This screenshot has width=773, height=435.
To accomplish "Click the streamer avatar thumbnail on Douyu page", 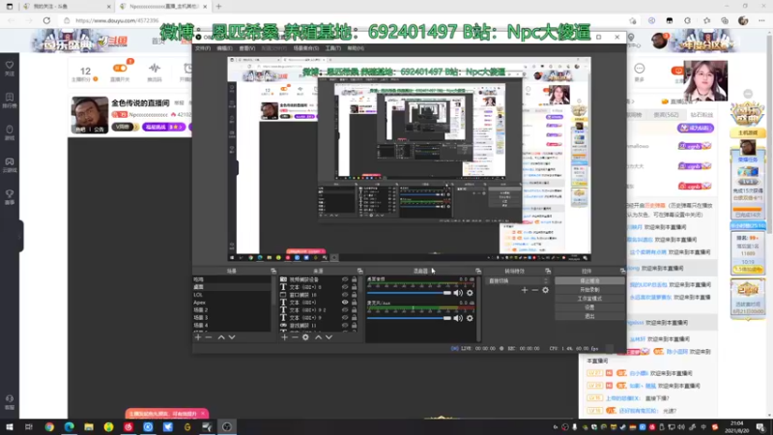I will coord(90,115).
